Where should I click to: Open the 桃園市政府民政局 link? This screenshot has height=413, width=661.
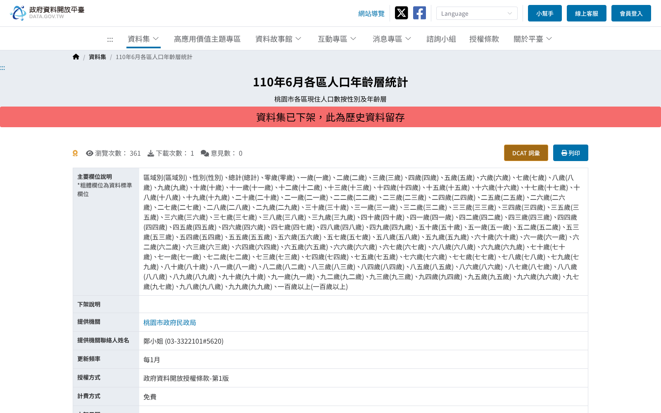point(170,323)
